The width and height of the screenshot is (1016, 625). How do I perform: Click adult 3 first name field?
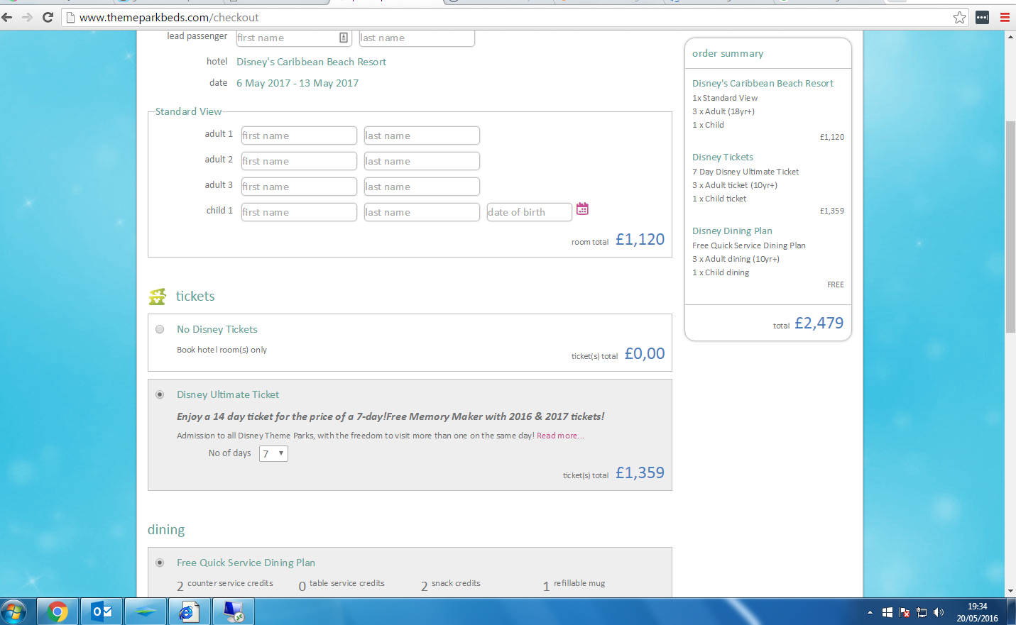click(299, 187)
